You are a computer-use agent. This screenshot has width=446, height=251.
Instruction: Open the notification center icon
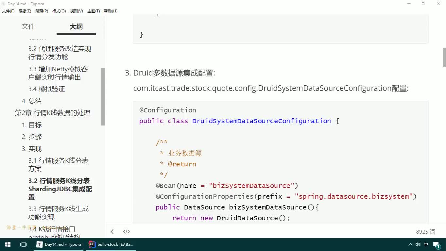437,244
